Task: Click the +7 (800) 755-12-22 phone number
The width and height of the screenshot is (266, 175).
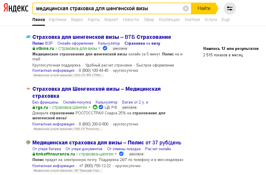Action: [95, 166]
